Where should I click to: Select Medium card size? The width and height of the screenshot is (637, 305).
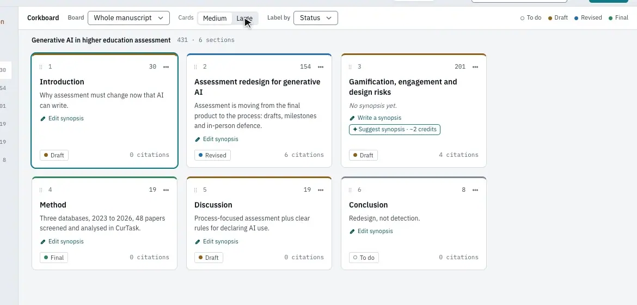215,19
